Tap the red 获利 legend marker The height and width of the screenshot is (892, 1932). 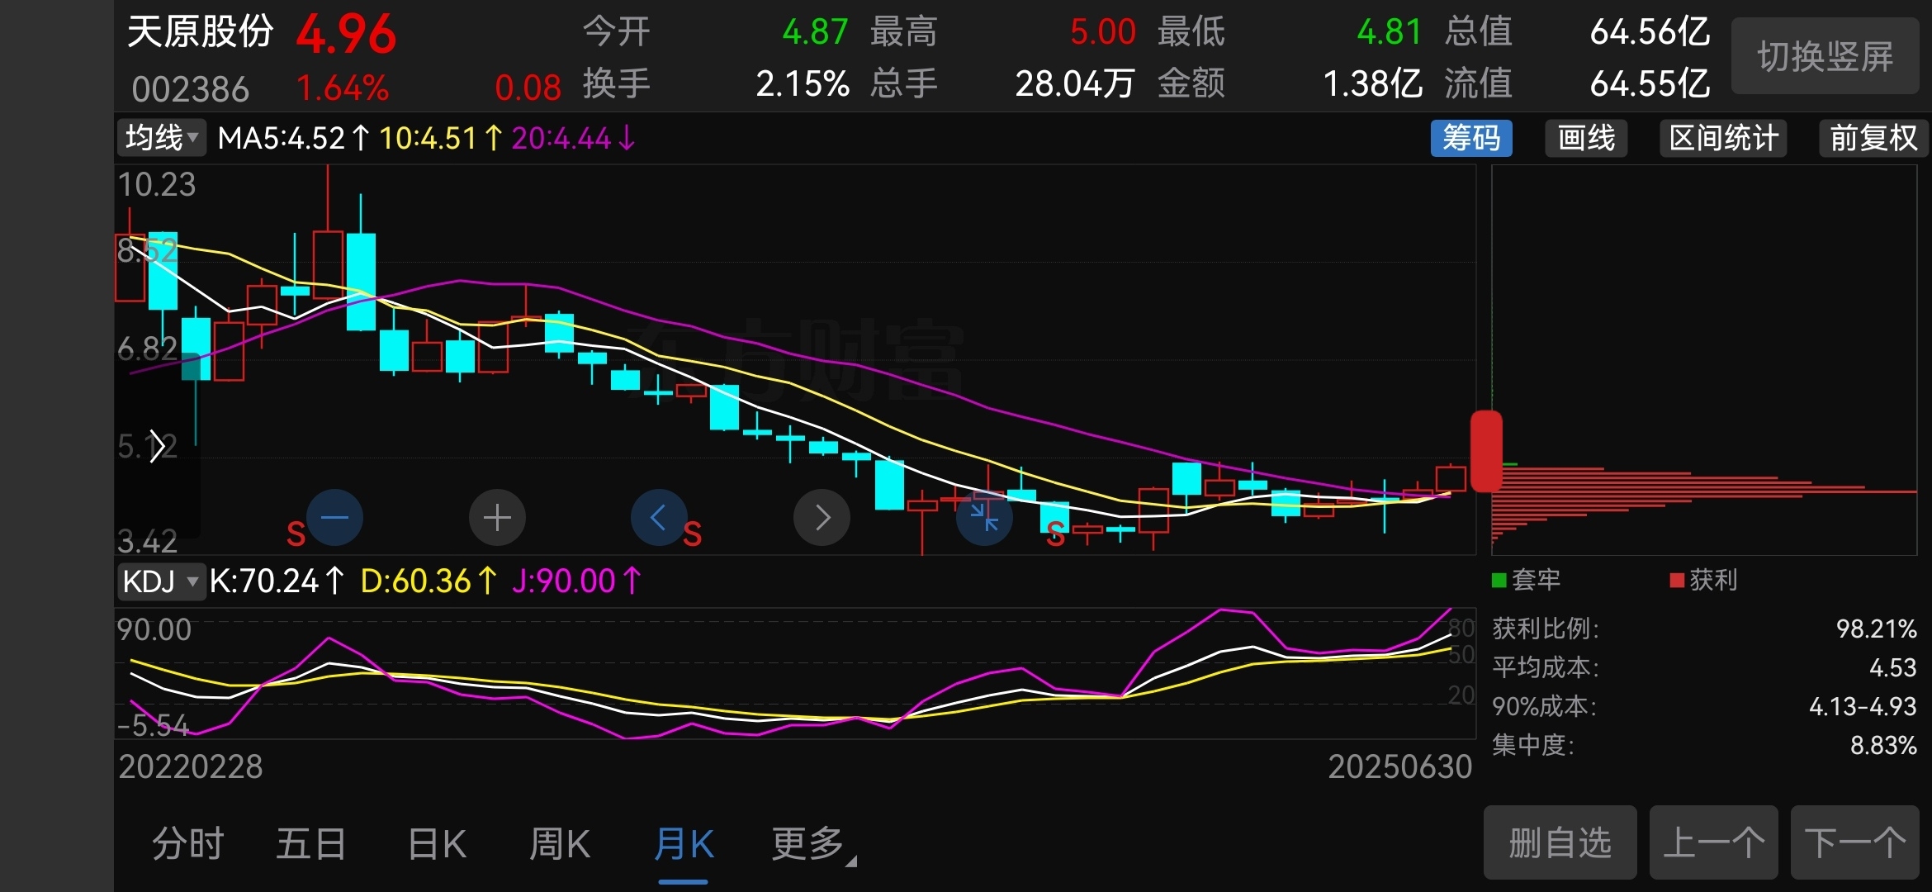point(1677,581)
